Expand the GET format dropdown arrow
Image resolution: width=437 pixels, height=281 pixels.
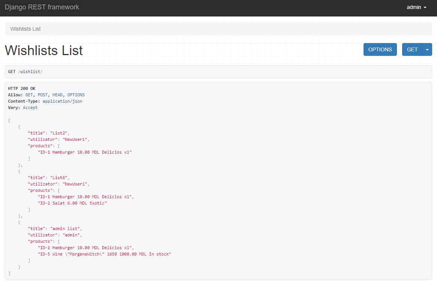tap(427, 49)
